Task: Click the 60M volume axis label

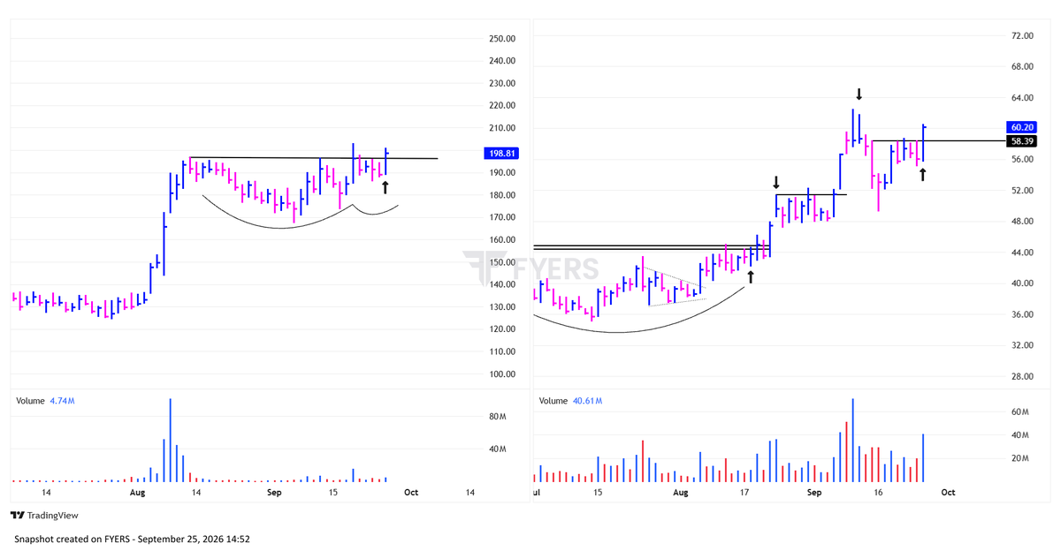Action: coord(1019,412)
